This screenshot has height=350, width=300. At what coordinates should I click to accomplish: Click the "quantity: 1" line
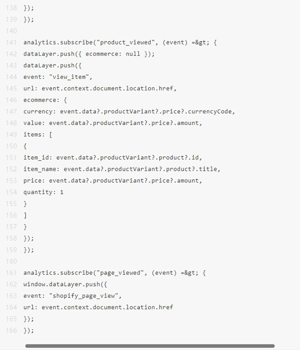(x=43, y=192)
